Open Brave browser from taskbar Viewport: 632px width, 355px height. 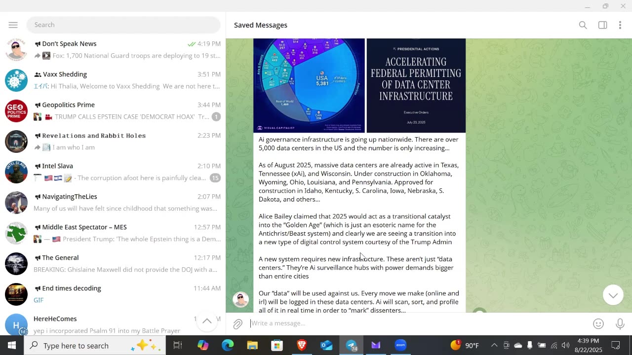pyautogui.click(x=302, y=346)
